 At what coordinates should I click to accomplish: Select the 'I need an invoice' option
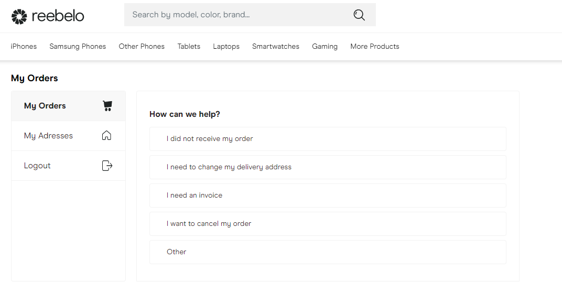pos(328,196)
